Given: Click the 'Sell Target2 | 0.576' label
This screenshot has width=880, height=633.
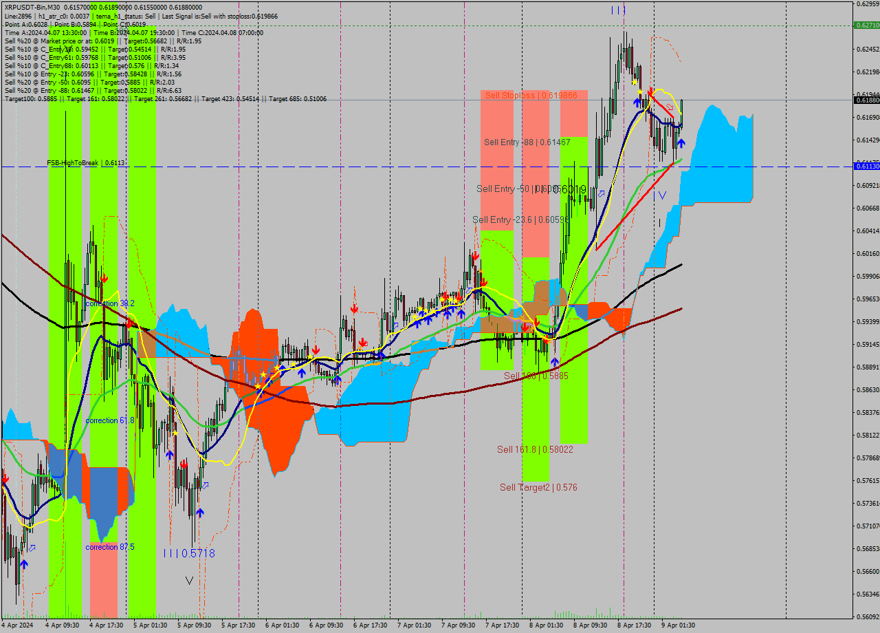Looking at the screenshot, I should (x=538, y=487).
